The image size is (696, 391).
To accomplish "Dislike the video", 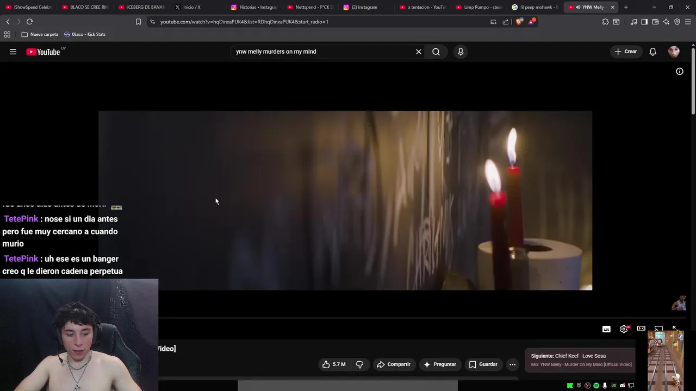I will [x=359, y=364].
